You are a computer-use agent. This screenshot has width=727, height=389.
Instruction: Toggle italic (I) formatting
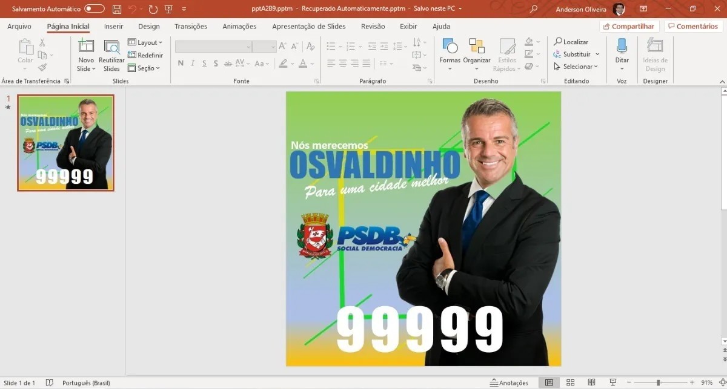tap(193, 64)
